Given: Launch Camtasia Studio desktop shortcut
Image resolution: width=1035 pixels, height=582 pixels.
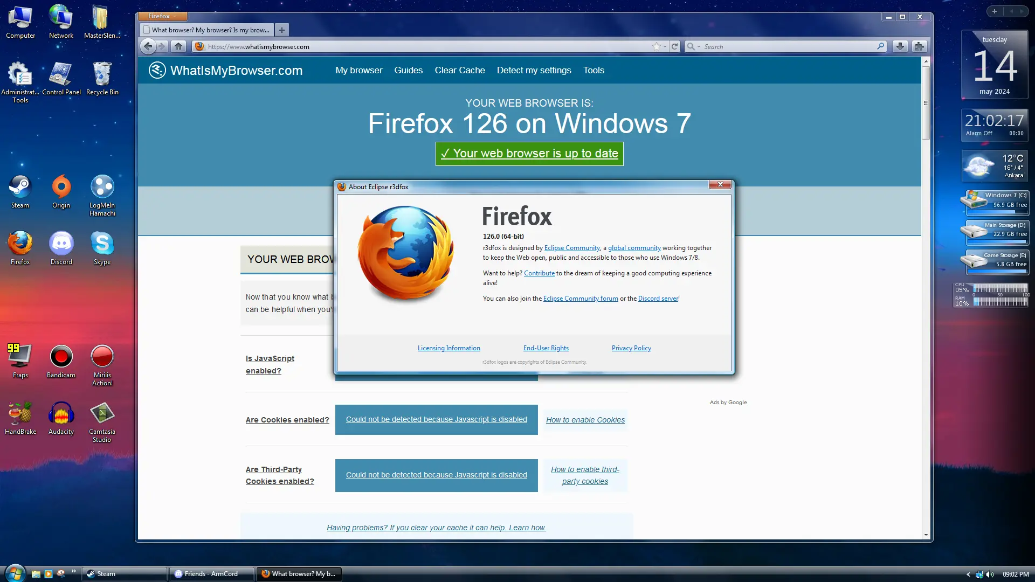Looking at the screenshot, I should tap(102, 422).
